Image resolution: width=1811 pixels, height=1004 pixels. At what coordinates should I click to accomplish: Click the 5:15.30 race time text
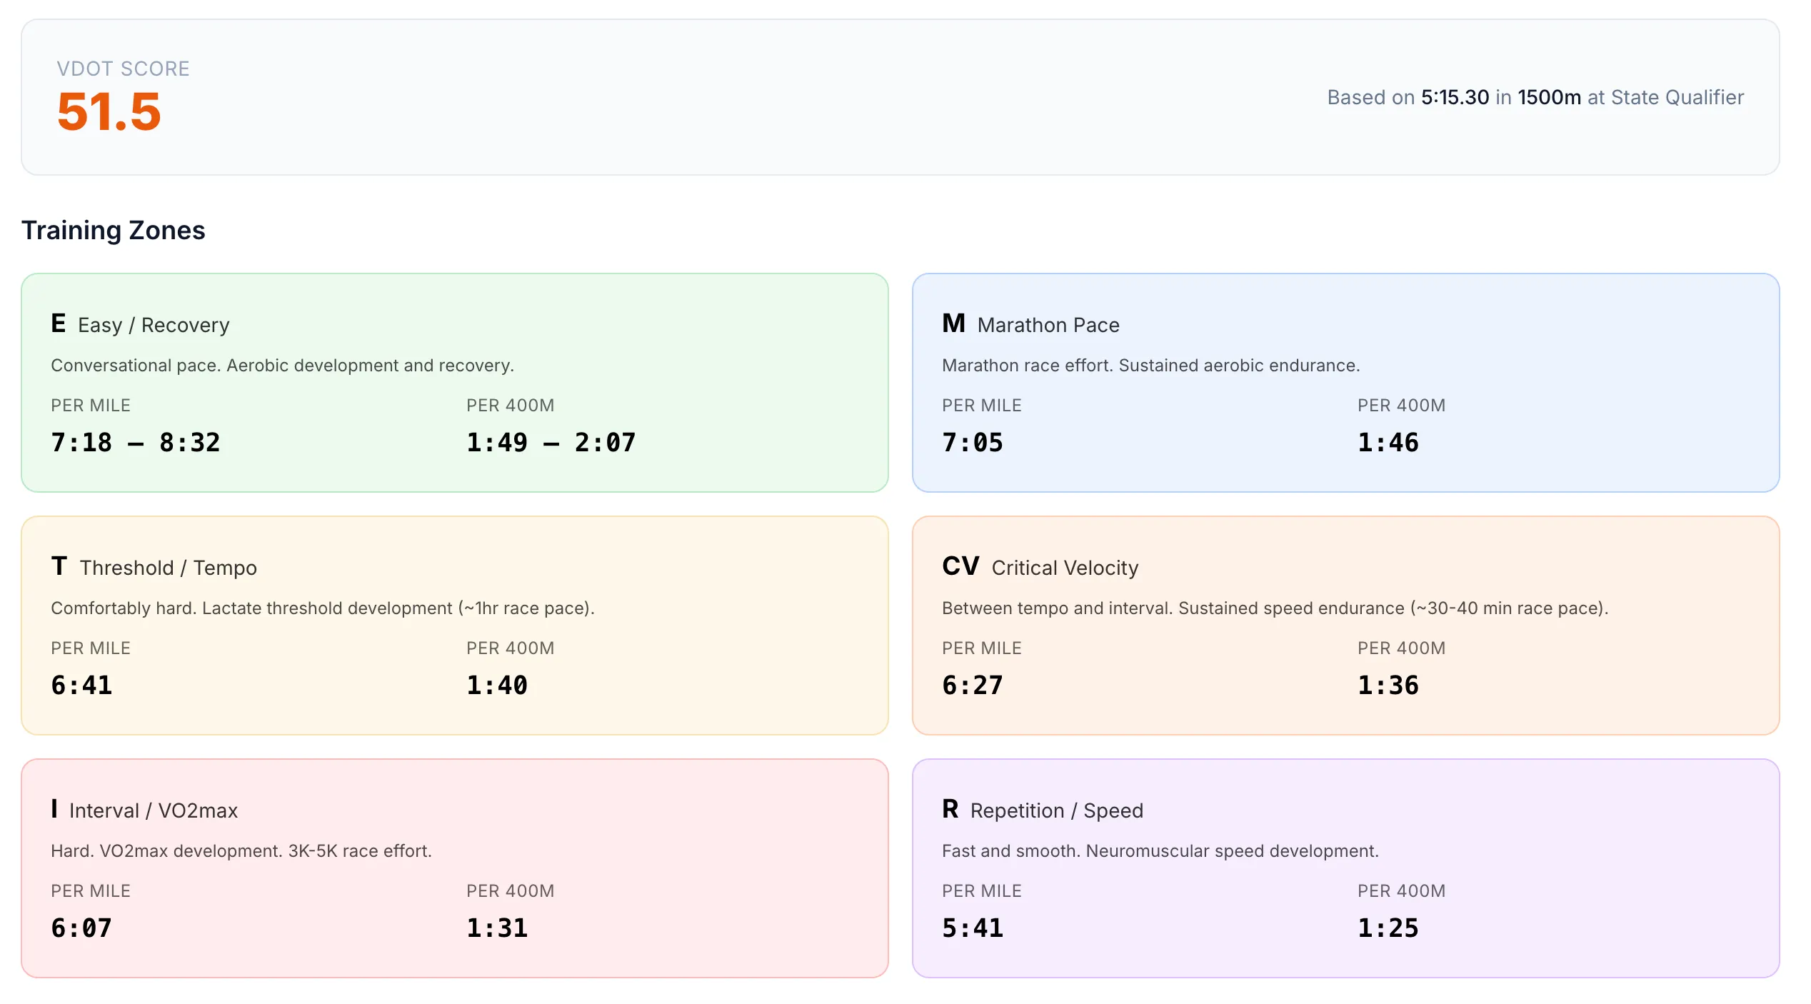pyautogui.click(x=1455, y=97)
